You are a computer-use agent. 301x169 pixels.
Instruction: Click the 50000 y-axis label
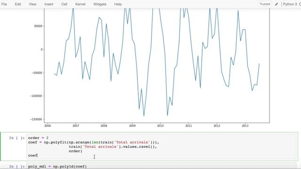pos(38,26)
